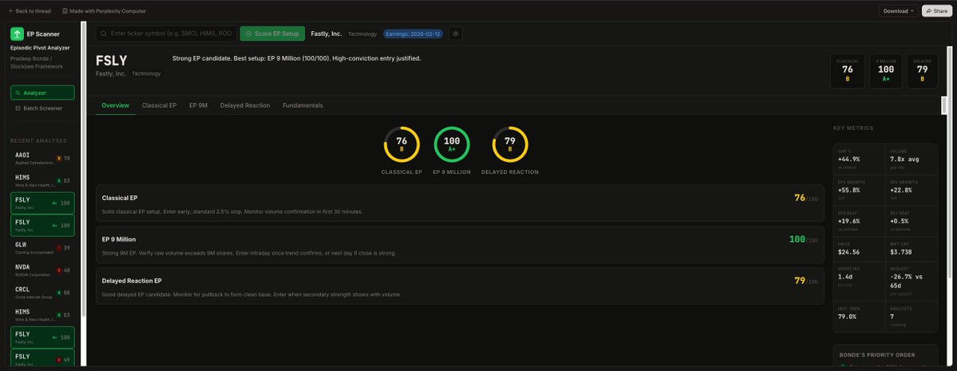The image size is (957, 371).
Task: Click the Classical EP 76 score ring
Action: tap(401, 144)
